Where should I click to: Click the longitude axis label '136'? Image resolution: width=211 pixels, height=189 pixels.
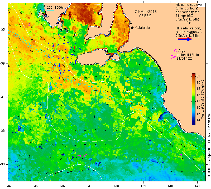click(62, 186)
